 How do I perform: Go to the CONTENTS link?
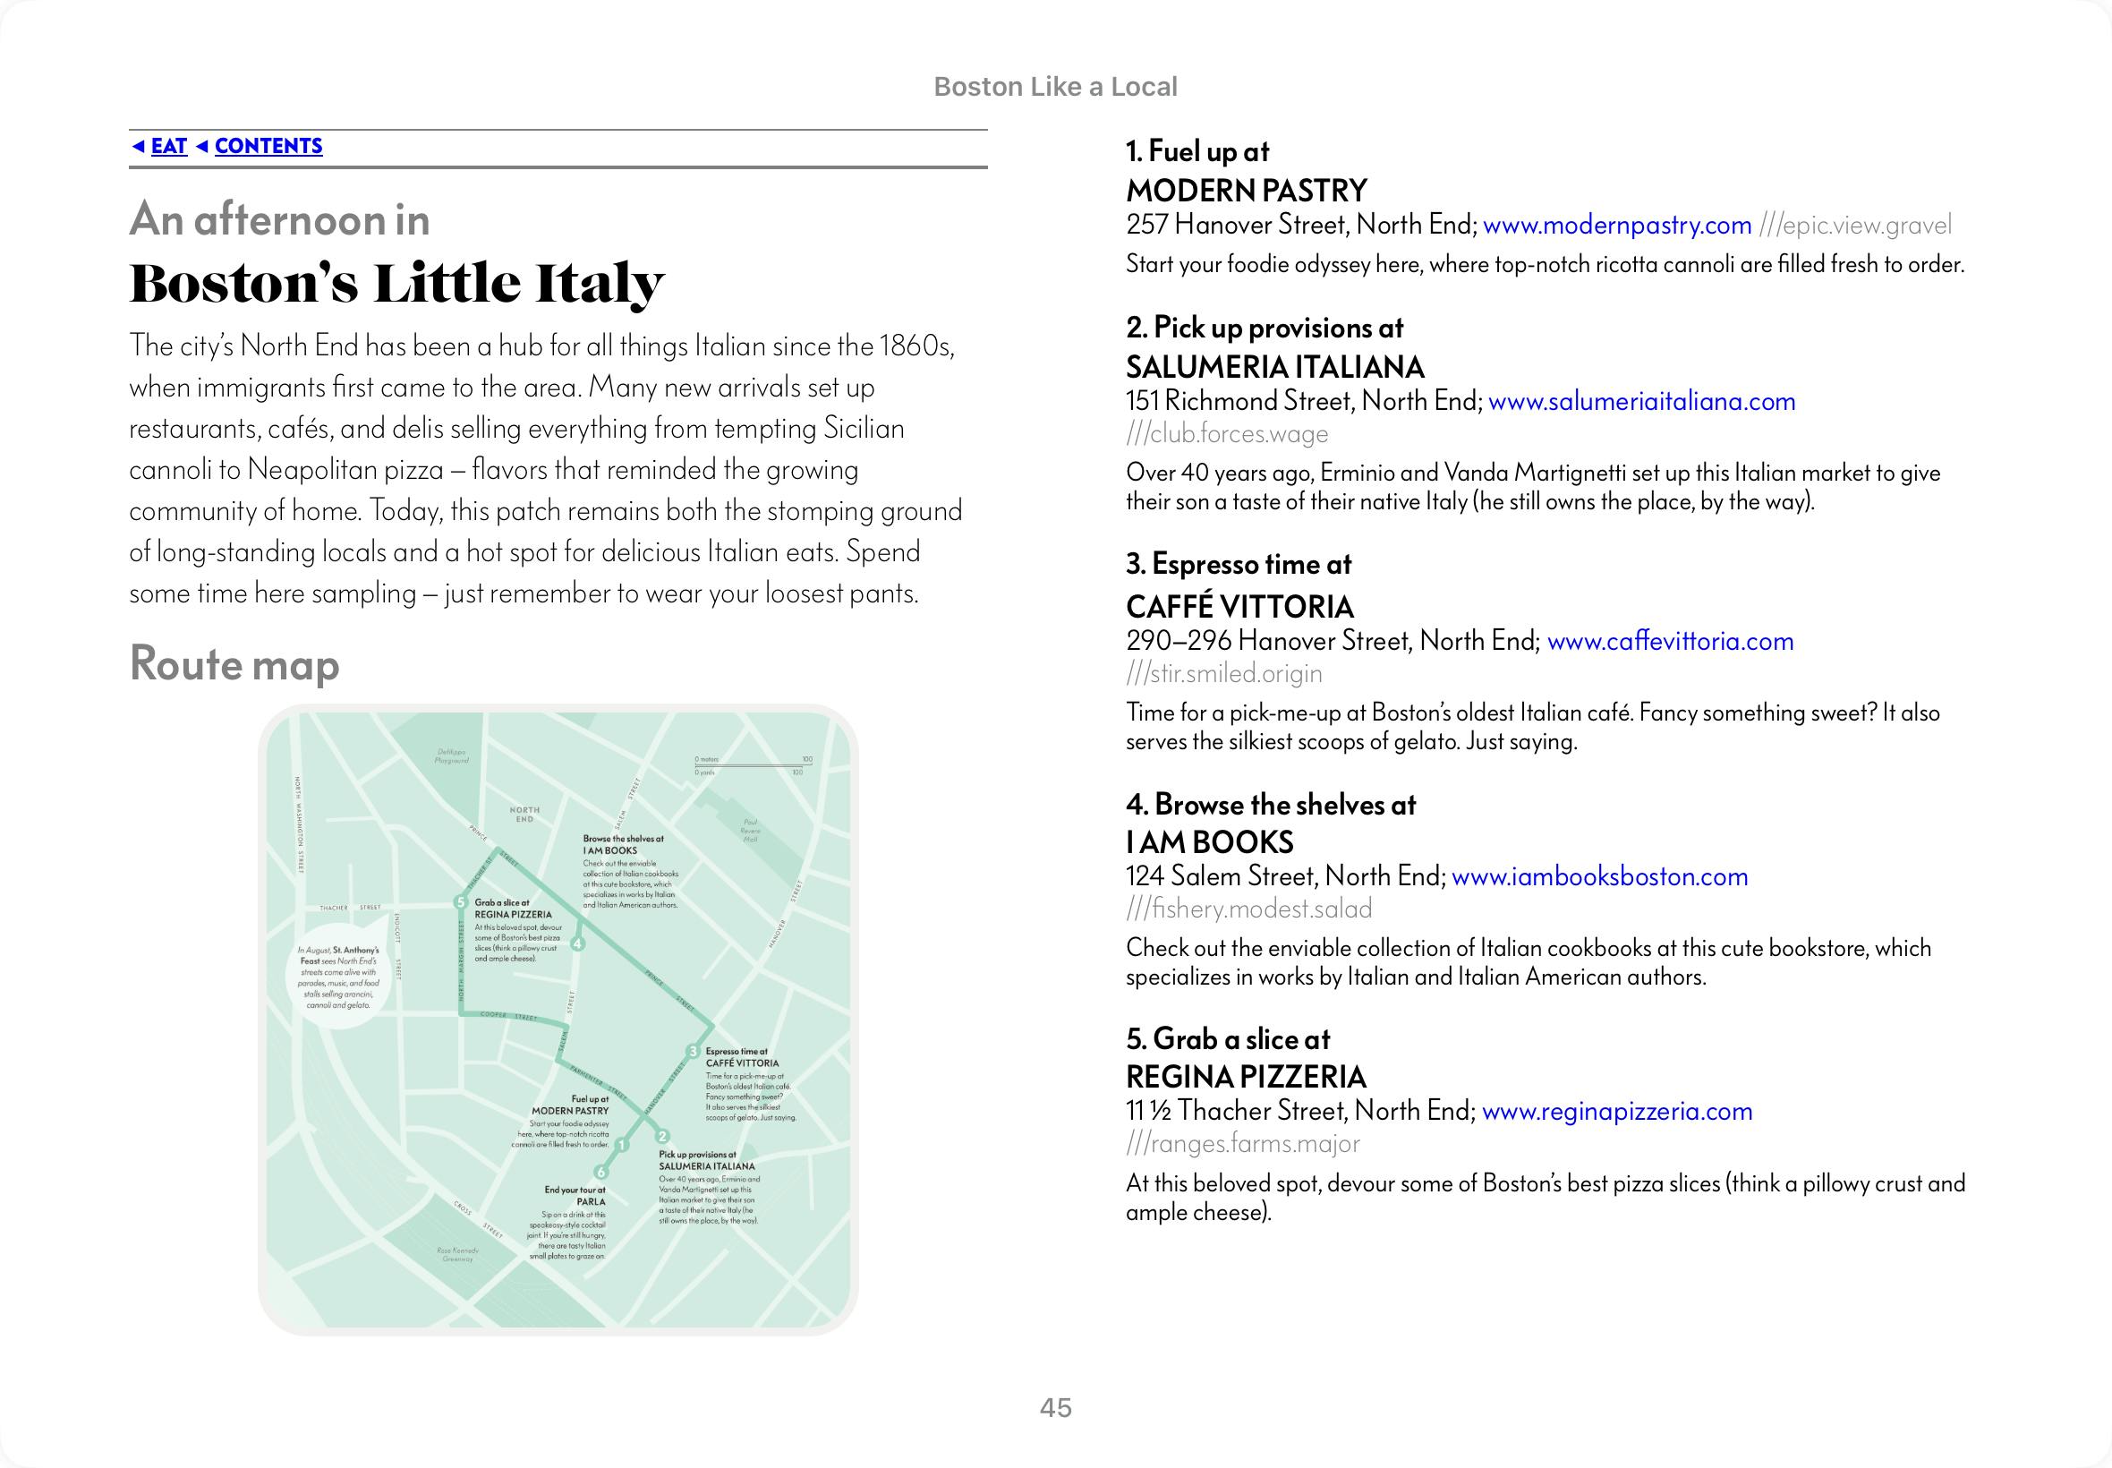(268, 146)
